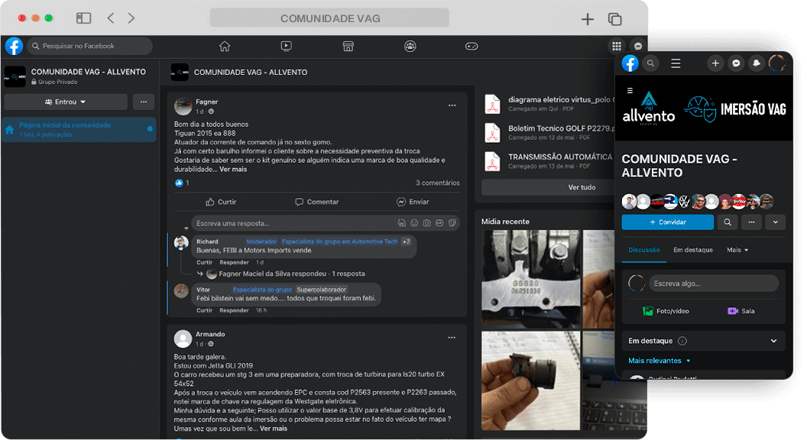Expand the Em destaque section chevron
The image size is (807, 440).
point(773,341)
